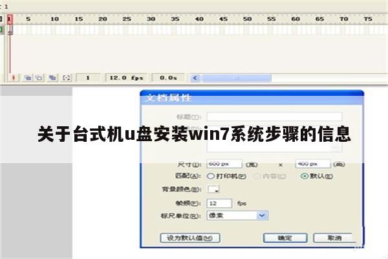Toggle the Onion Skin icon
This screenshot has width=388, height=259.
[27, 78]
